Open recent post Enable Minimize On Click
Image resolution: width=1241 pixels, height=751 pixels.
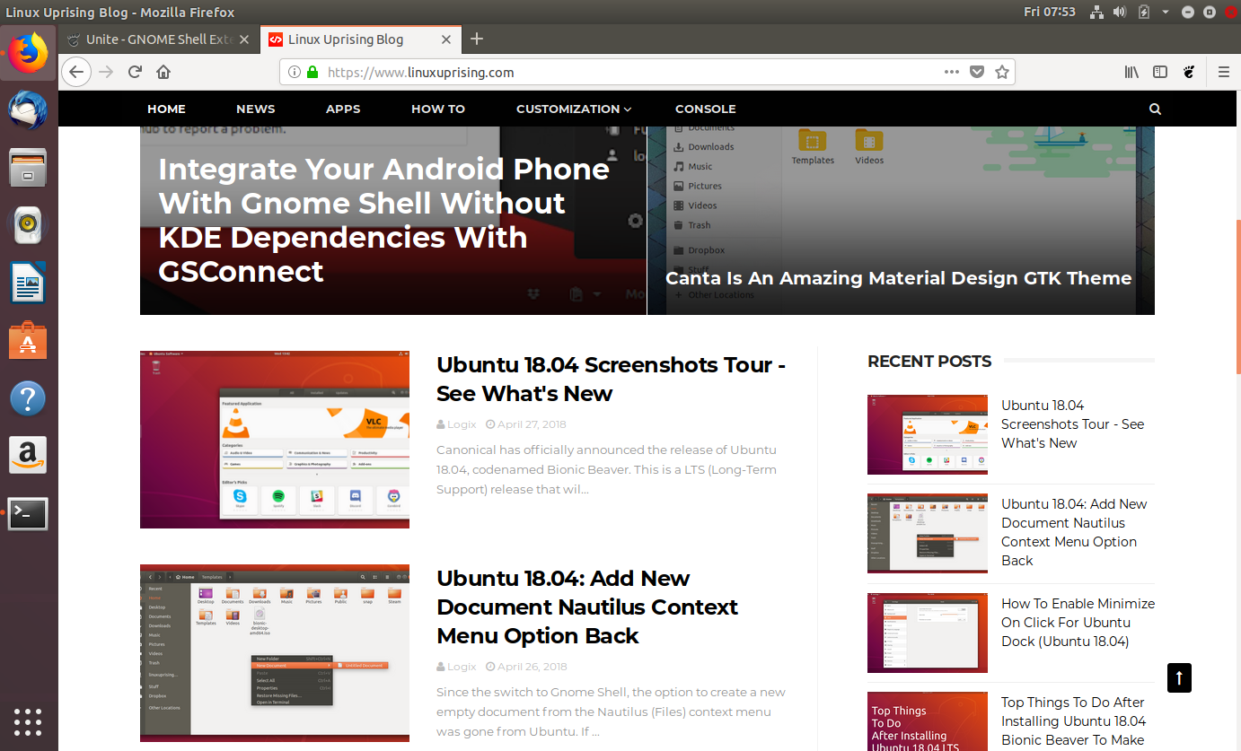(1078, 622)
